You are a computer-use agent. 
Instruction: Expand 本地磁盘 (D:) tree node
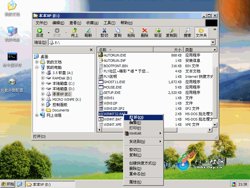click(x=43, y=89)
